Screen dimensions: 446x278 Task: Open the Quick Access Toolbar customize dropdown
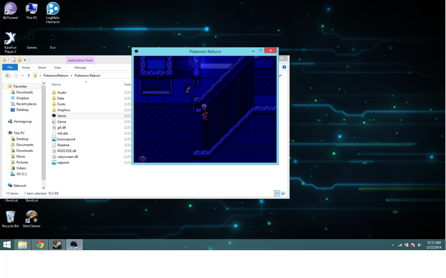pos(25,60)
